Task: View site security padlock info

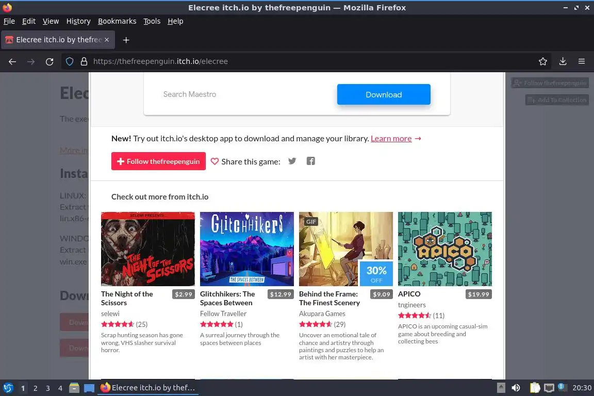Action: tap(84, 61)
